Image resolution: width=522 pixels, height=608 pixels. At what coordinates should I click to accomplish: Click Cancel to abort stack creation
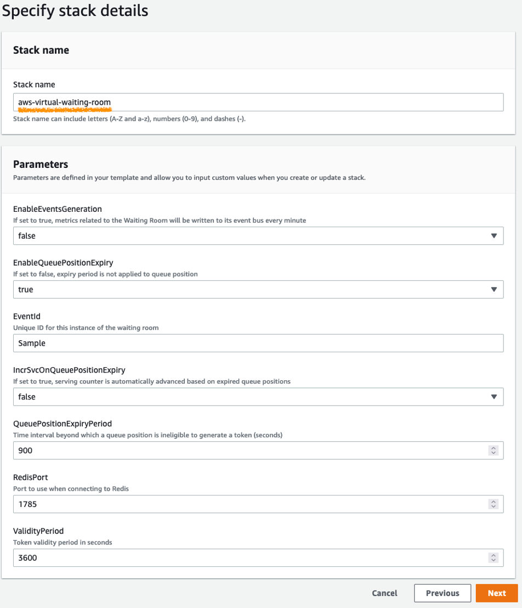pos(384,593)
